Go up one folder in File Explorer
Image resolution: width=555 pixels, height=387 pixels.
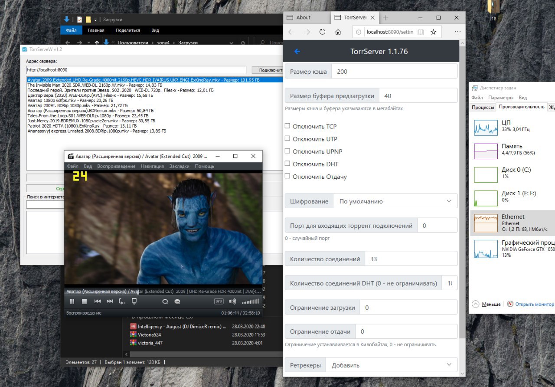point(96,43)
